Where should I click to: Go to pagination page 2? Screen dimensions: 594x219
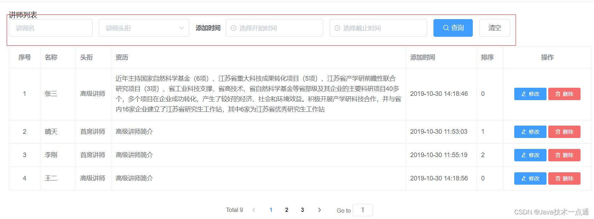(287, 210)
